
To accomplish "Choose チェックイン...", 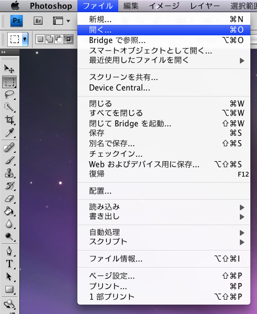I will pos(164,154).
